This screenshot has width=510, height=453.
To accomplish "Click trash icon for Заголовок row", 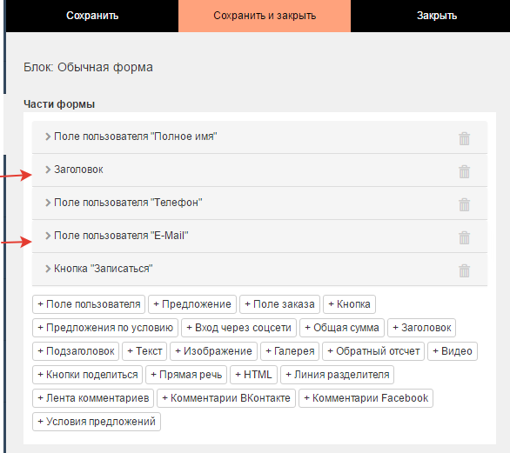I will 464,171.
